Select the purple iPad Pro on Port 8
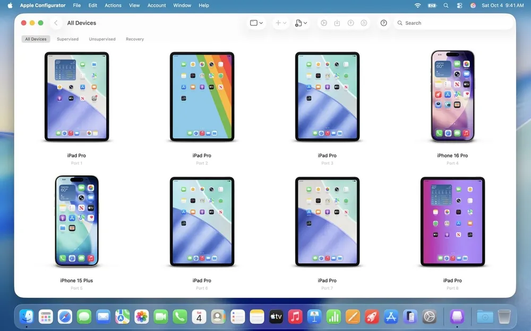Viewport: 531px width, 331px height. coord(453,221)
